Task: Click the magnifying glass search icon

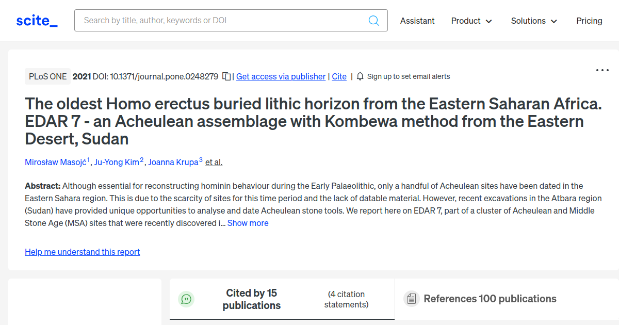Action: point(373,21)
